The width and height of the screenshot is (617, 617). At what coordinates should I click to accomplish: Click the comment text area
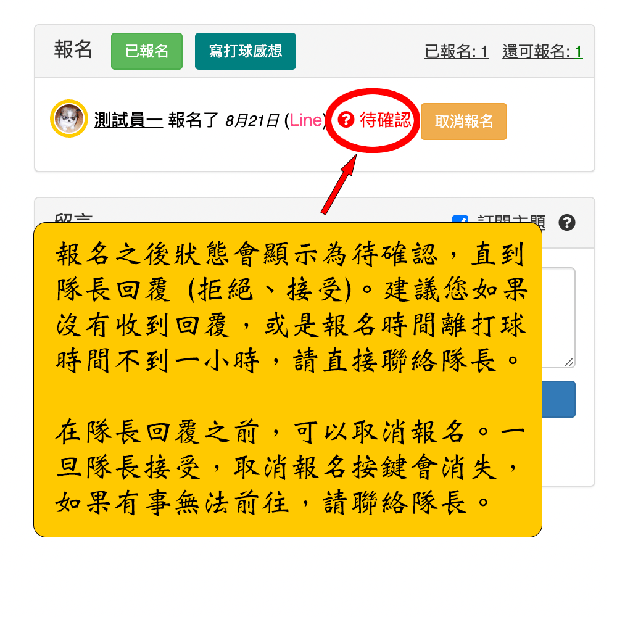coord(558,318)
